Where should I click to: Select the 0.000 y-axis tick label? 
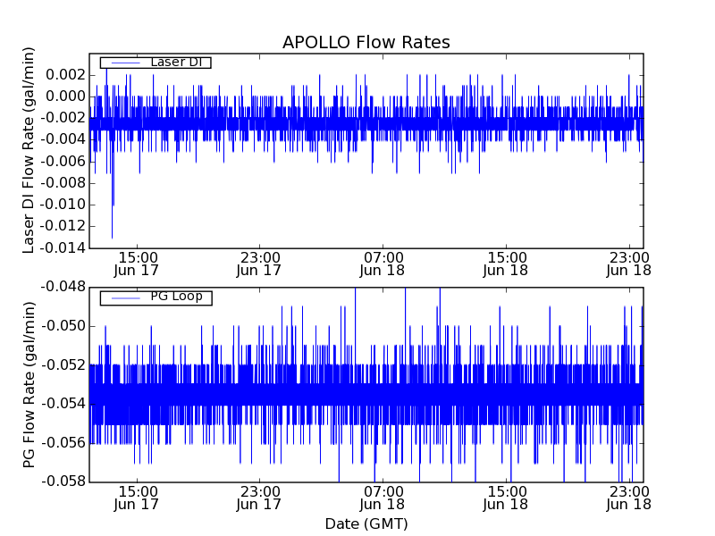[x=65, y=96]
